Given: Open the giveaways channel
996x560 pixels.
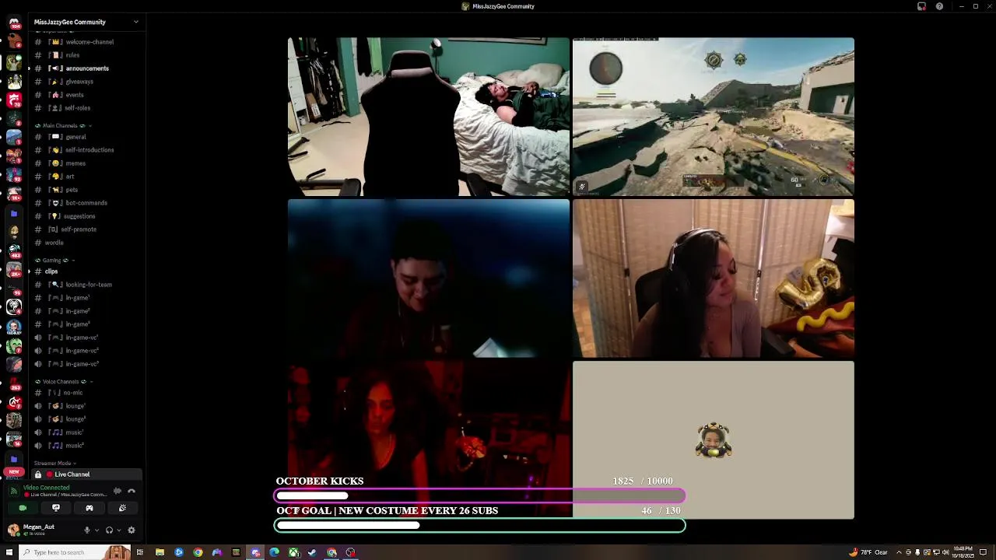Looking at the screenshot, I should 86,82.
